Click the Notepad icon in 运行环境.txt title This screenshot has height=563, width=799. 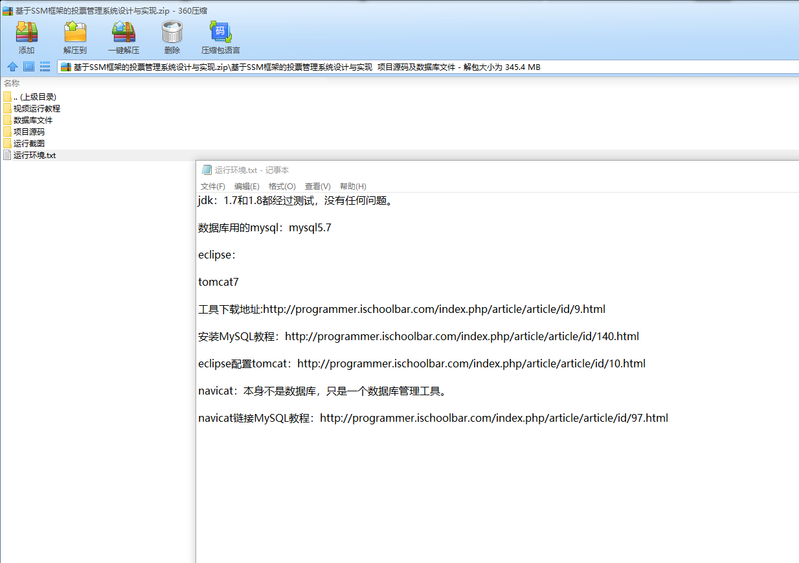coord(207,170)
